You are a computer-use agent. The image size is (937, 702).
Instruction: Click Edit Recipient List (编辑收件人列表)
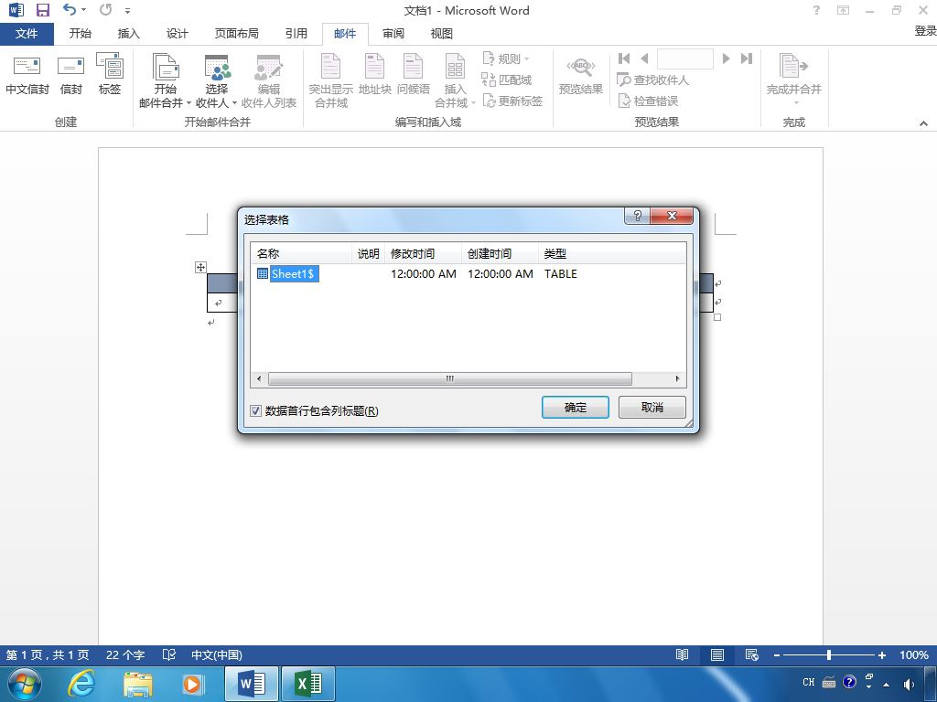pos(269,80)
